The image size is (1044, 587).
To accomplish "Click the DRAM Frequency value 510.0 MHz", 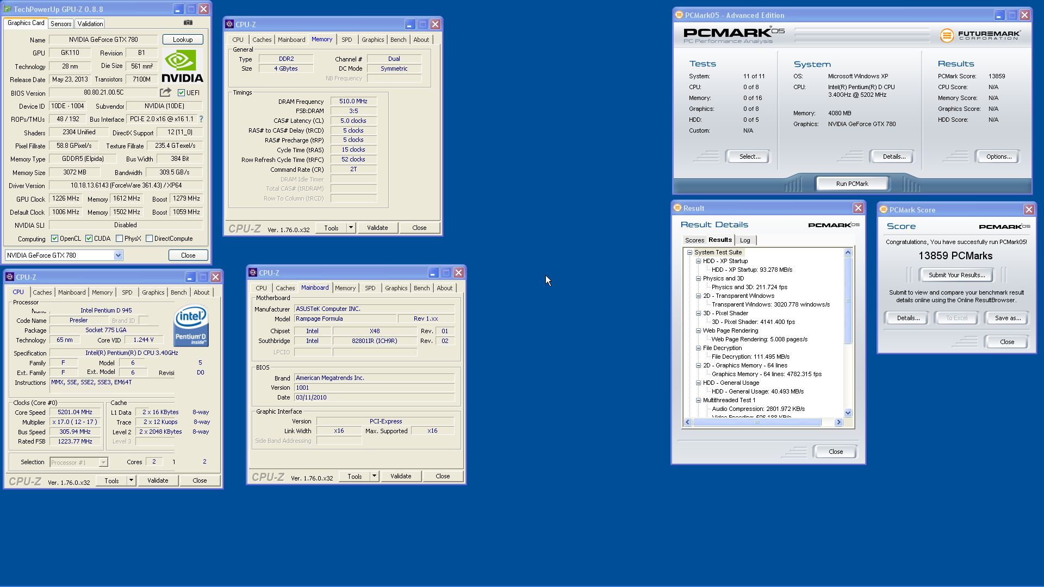I will tap(353, 101).
